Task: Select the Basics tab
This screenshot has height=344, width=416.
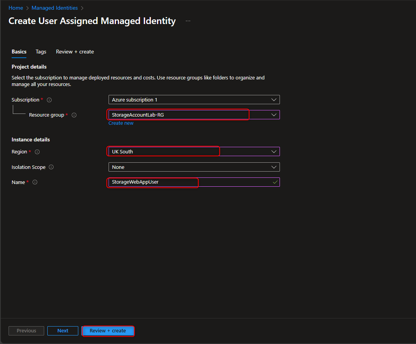Action: pos(19,52)
